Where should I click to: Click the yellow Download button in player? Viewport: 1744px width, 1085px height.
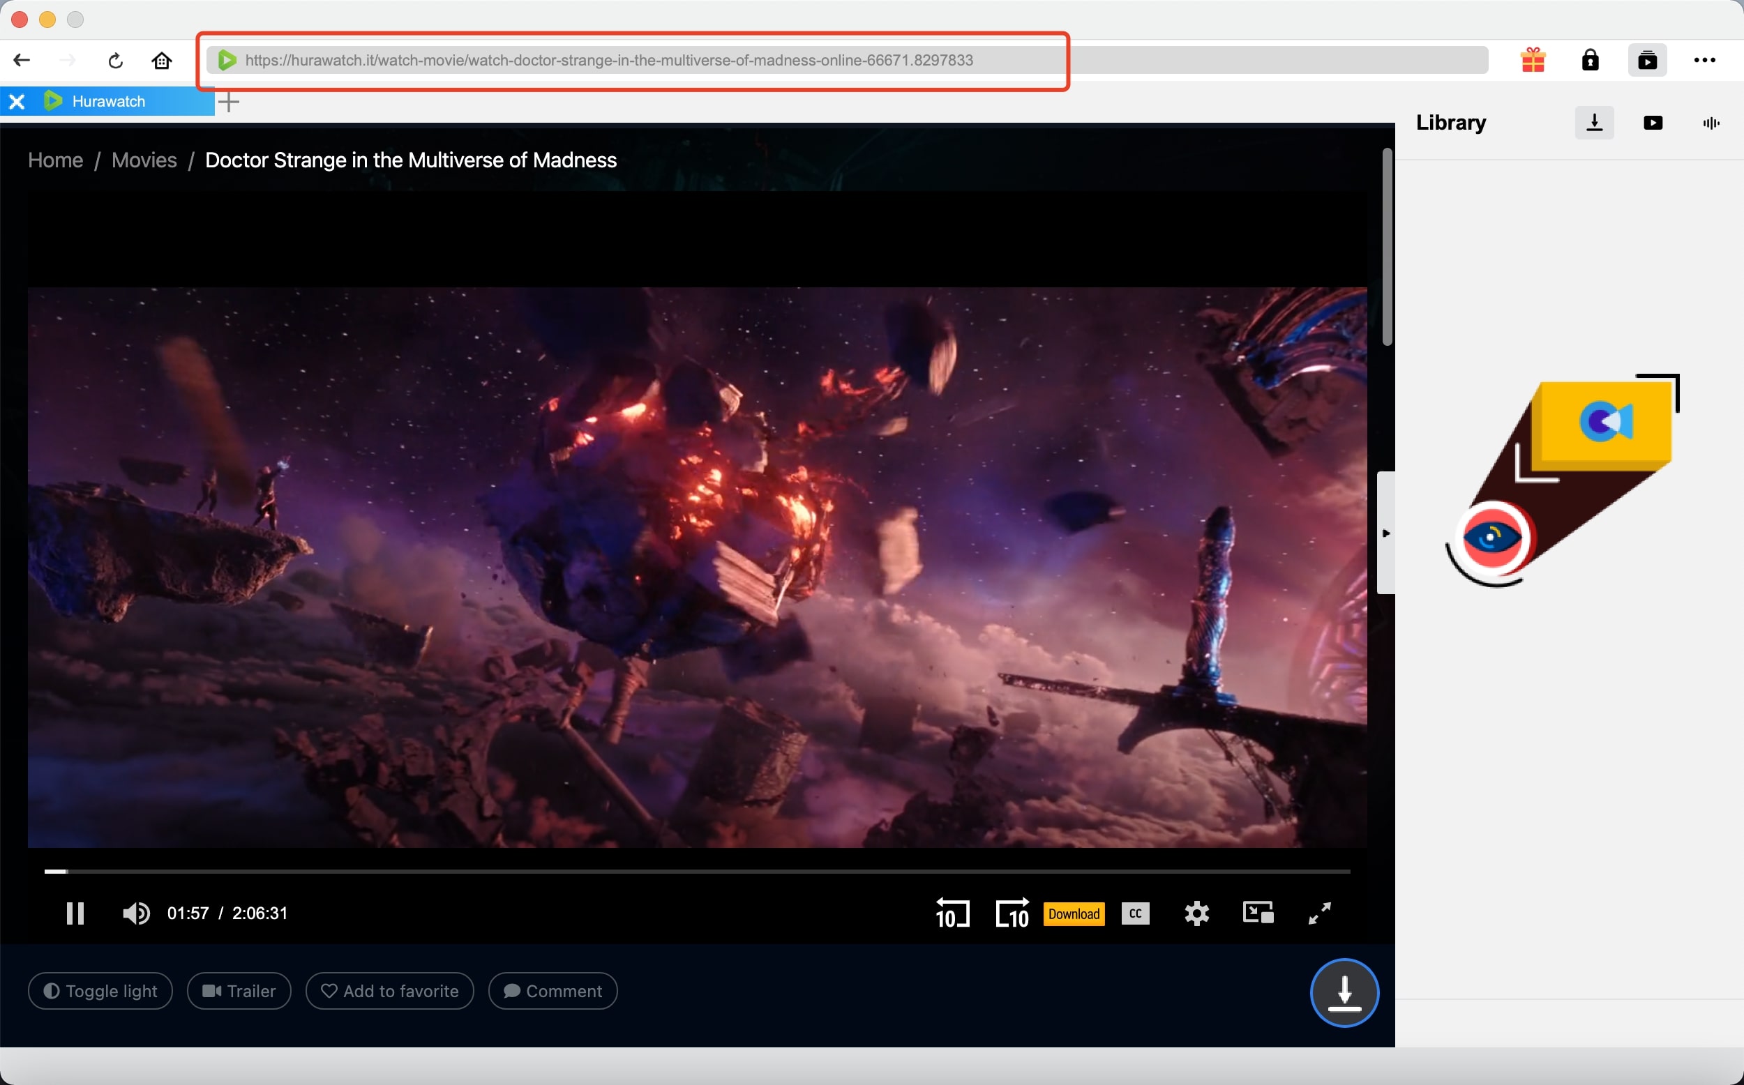[1074, 913]
